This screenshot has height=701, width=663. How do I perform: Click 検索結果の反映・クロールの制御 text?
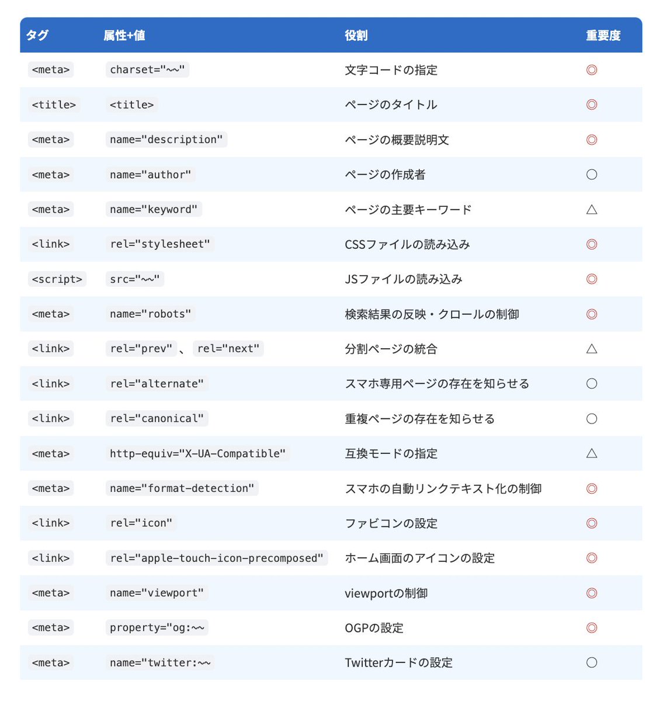(x=432, y=314)
